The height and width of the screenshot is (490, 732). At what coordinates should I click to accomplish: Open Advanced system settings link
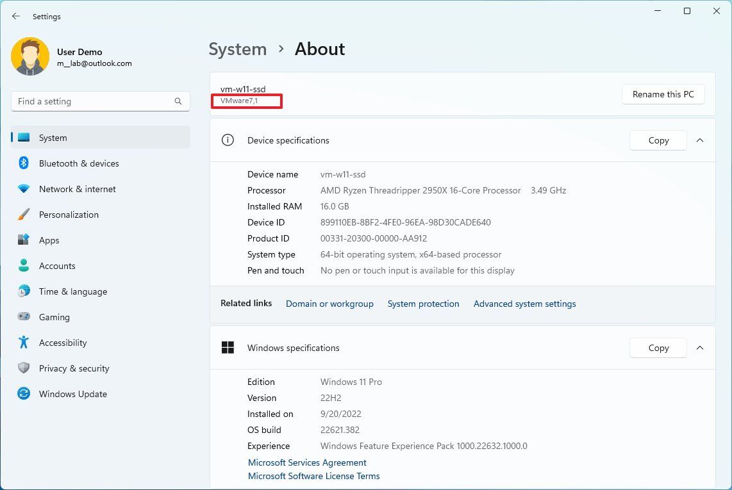pos(524,304)
